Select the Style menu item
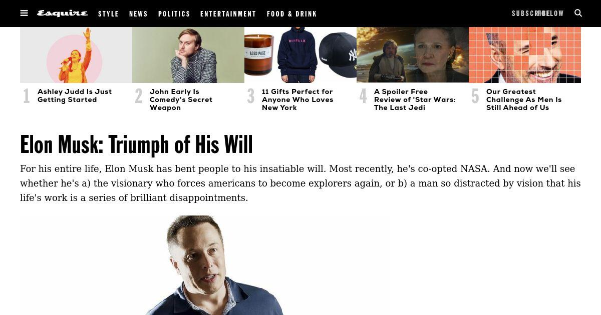The width and height of the screenshot is (601, 315). click(x=109, y=14)
